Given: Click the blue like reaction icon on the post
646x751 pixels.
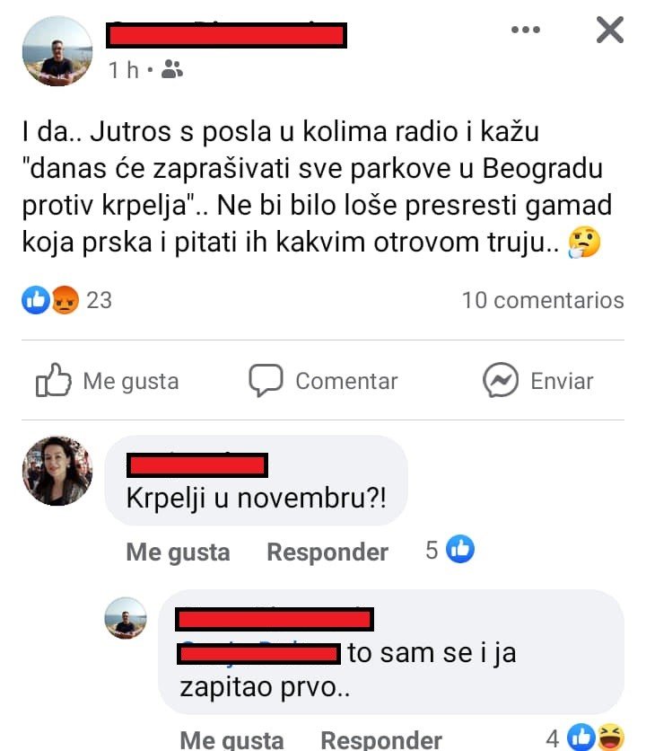Looking at the screenshot, I should (x=36, y=300).
